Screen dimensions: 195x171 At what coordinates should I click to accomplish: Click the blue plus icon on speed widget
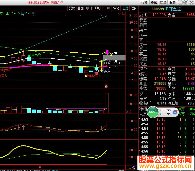175,112
